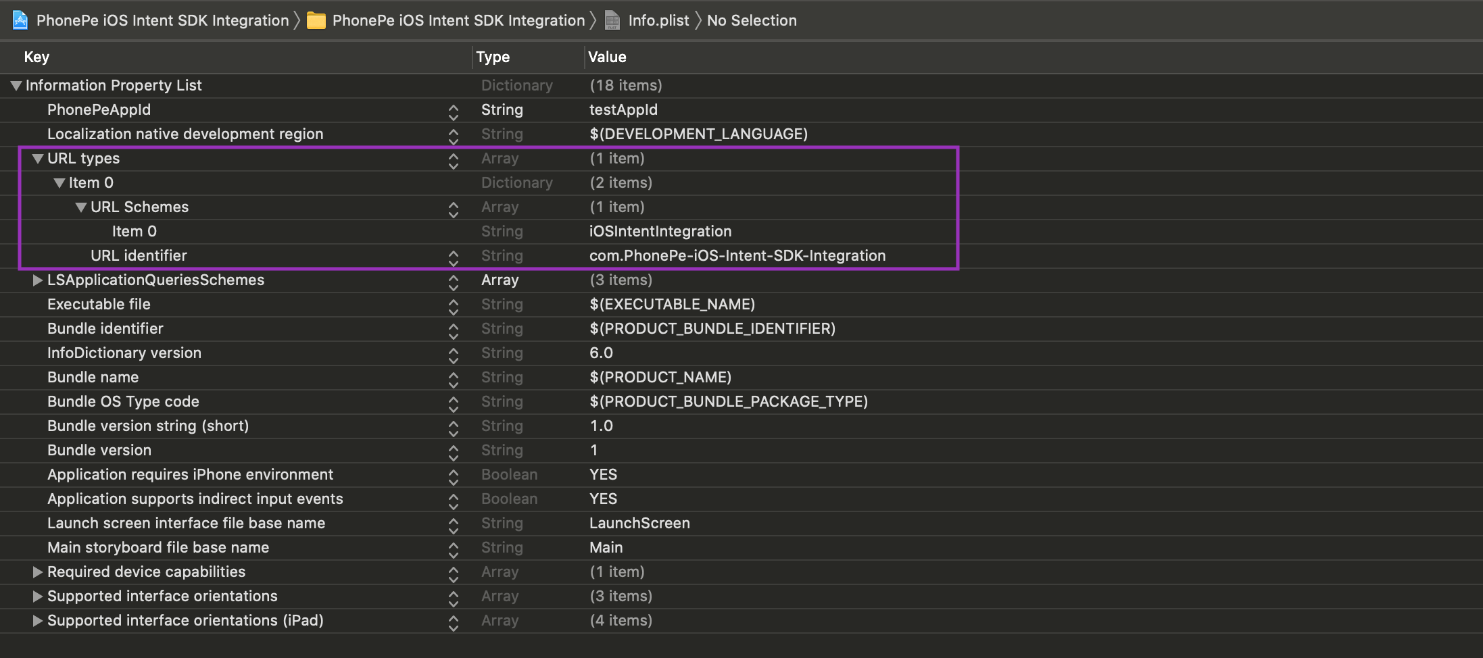The width and height of the screenshot is (1483, 658).
Task: Open key stepper for Bundle version row
Action: tap(454, 452)
